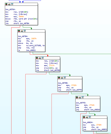This screenshot has width=111, height=134.
Task: Click the pencil icon on the unlabeled cmp [rcx+2Ah] block
Action: (x=40, y=58)
